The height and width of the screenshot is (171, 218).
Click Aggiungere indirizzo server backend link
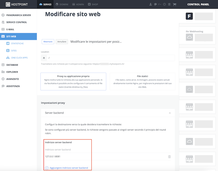[x=69, y=168]
